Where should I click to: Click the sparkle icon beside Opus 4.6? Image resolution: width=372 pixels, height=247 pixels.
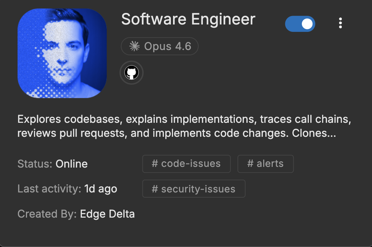[x=134, y=47]
